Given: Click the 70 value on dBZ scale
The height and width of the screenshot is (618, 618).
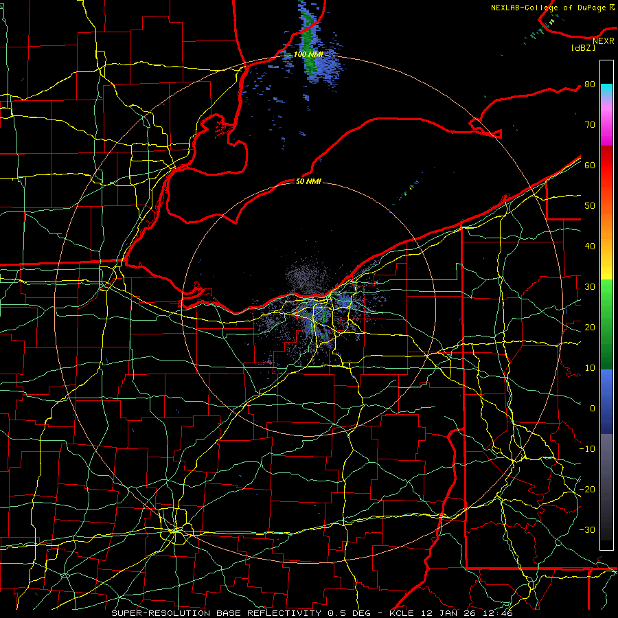Looking at the screenshot, I should (x=590, y=125).
